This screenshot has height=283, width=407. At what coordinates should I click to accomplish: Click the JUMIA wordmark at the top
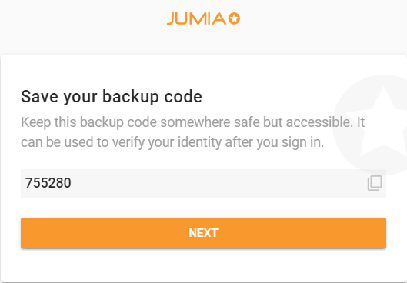(x=197, y=19)
